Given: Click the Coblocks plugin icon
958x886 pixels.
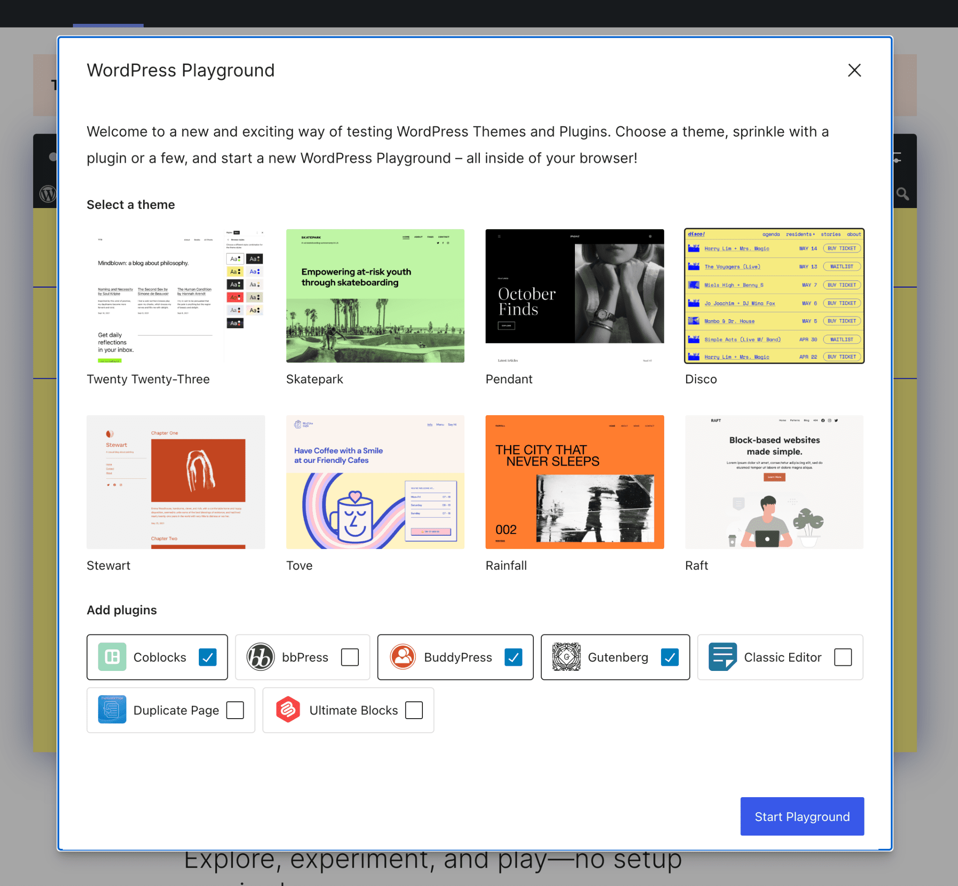Looking at the screenshot, I should point(111,656).
